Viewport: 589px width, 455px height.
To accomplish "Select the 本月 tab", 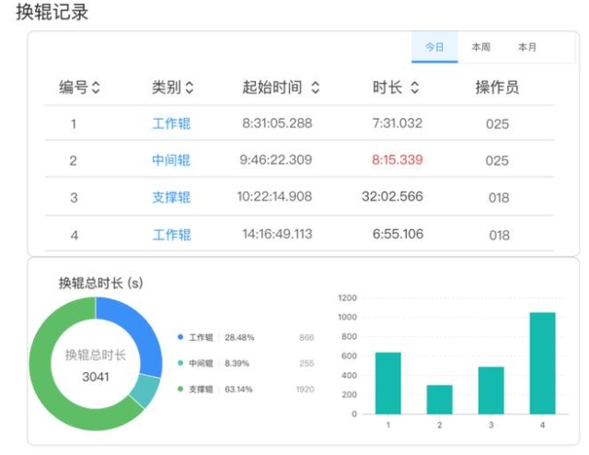I will point(526,47).
